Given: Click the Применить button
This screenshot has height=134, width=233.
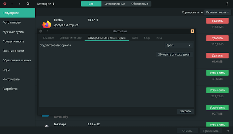Looking at the screenshot, I should tap(211, 131).
